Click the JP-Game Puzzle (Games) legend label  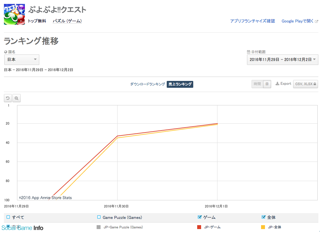(x=123, y=227)
